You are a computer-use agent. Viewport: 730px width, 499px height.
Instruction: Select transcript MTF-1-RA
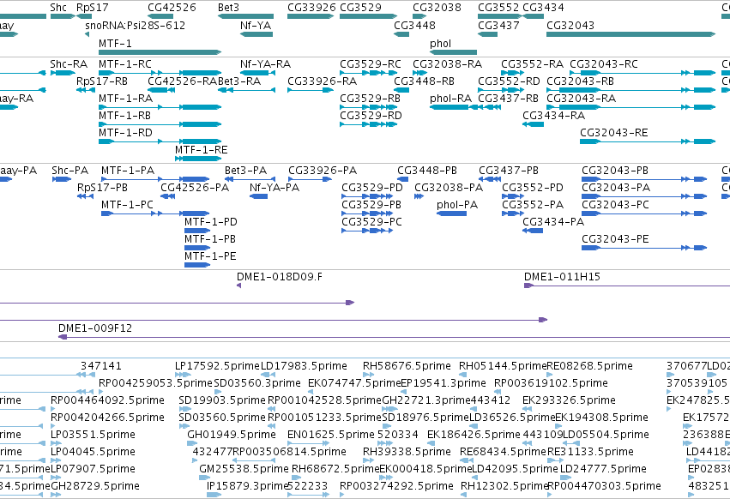160,107
